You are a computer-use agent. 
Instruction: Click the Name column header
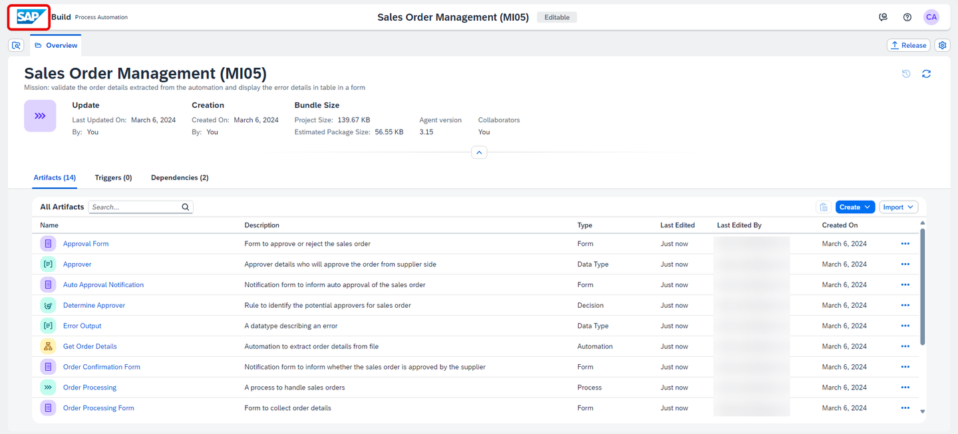tap(49, 225)
